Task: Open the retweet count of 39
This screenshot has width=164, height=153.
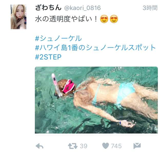Action: (84, 146)
